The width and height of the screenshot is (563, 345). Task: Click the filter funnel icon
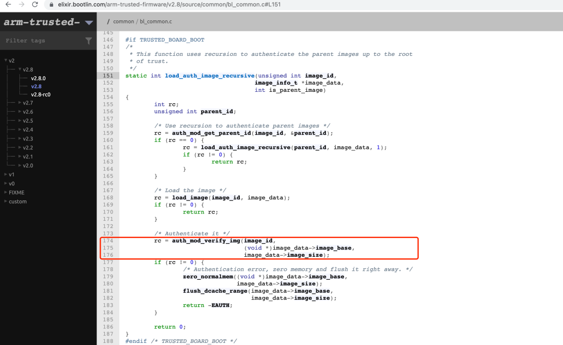coord(89,41)
